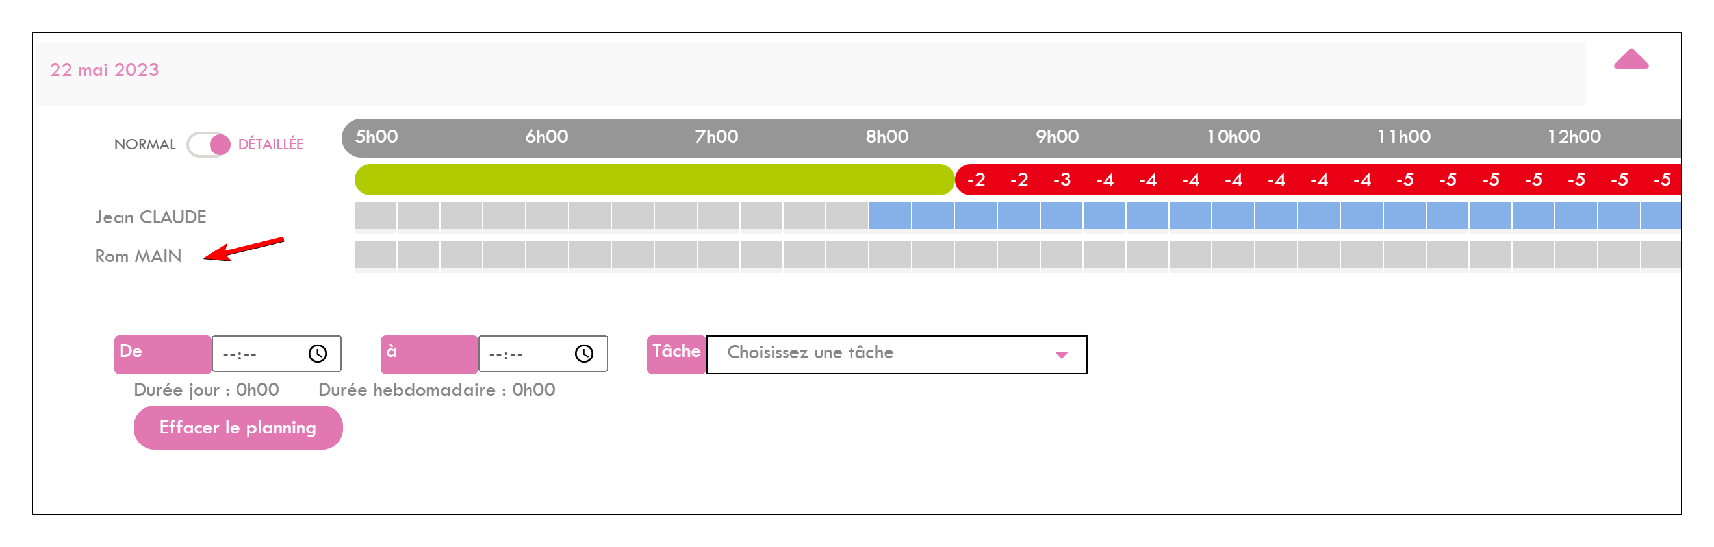1714x547 pixels.
Task: Click the first red '-2' staffing cell
Action: coord(976,180)
